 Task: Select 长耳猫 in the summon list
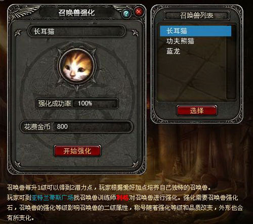pos(195,31)
